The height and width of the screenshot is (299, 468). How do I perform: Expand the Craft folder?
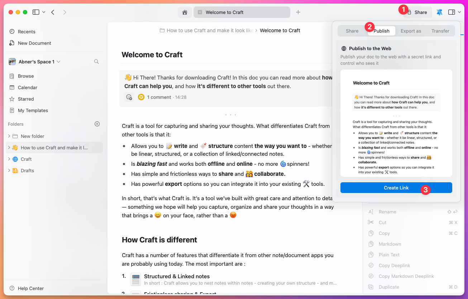click(x=8, y=159)
